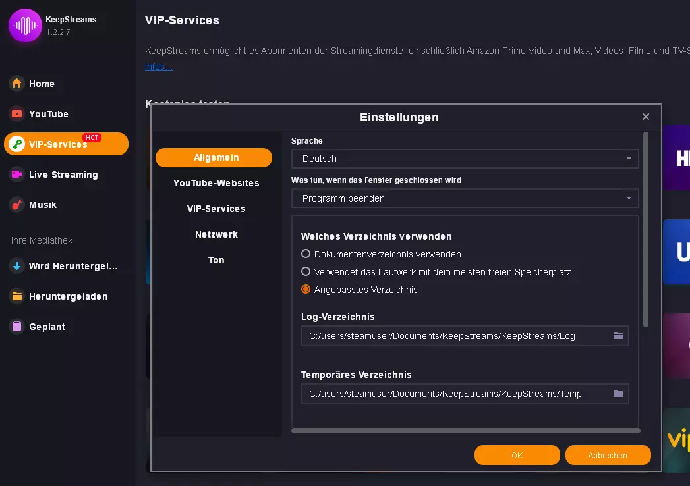
Task: Open Live Streaming section
Action: click(x=63, y=175)
